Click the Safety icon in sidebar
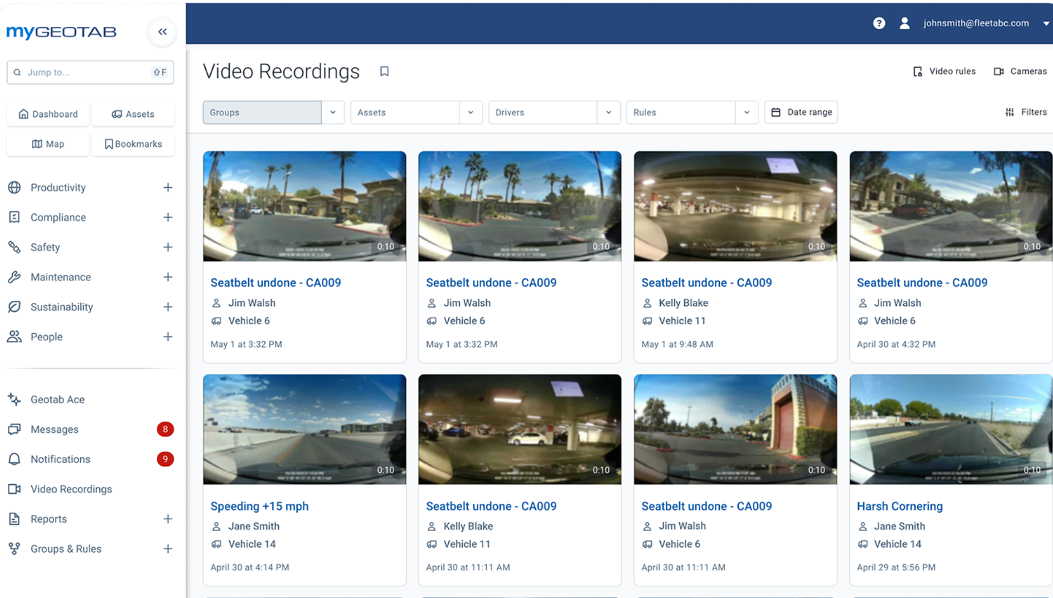This screenshot has width=1053, height=598. pos(14,247)
